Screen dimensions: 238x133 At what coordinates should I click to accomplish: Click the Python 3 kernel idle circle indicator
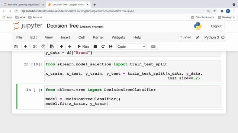tap(223, 37)
